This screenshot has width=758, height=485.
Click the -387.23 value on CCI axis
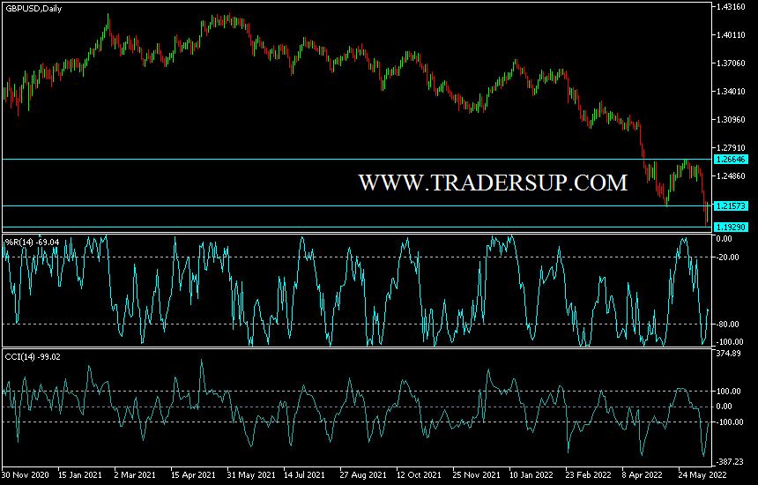point(730,462)
